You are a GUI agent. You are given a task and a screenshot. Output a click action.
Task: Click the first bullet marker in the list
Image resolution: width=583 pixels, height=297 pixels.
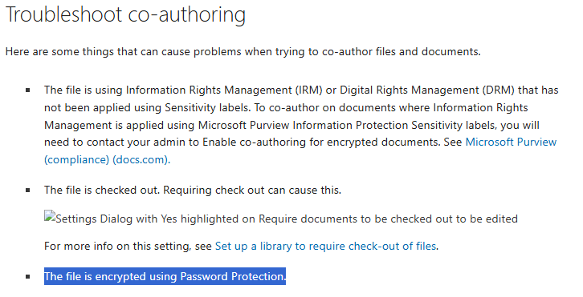click(28, 90)
